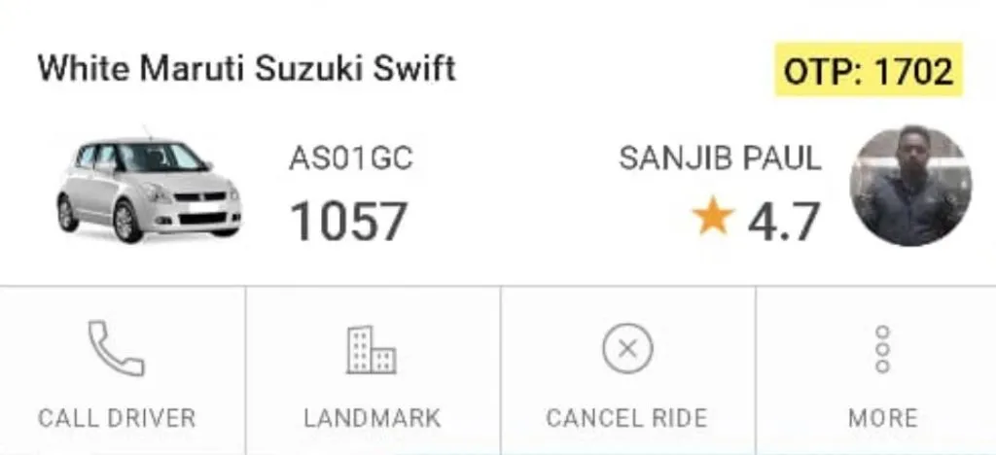
Task: Open the three-dot More icon
Action: pos(882,349)
